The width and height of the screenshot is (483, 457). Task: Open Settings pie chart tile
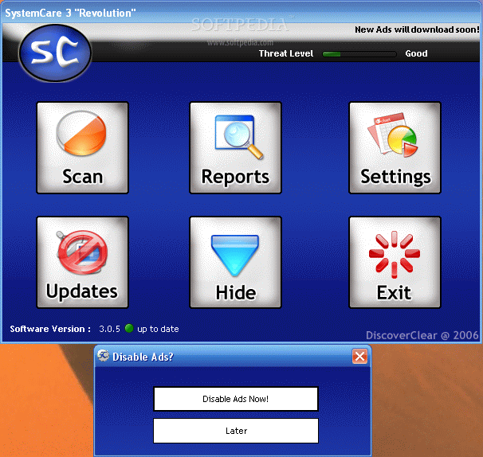point(395,148)
